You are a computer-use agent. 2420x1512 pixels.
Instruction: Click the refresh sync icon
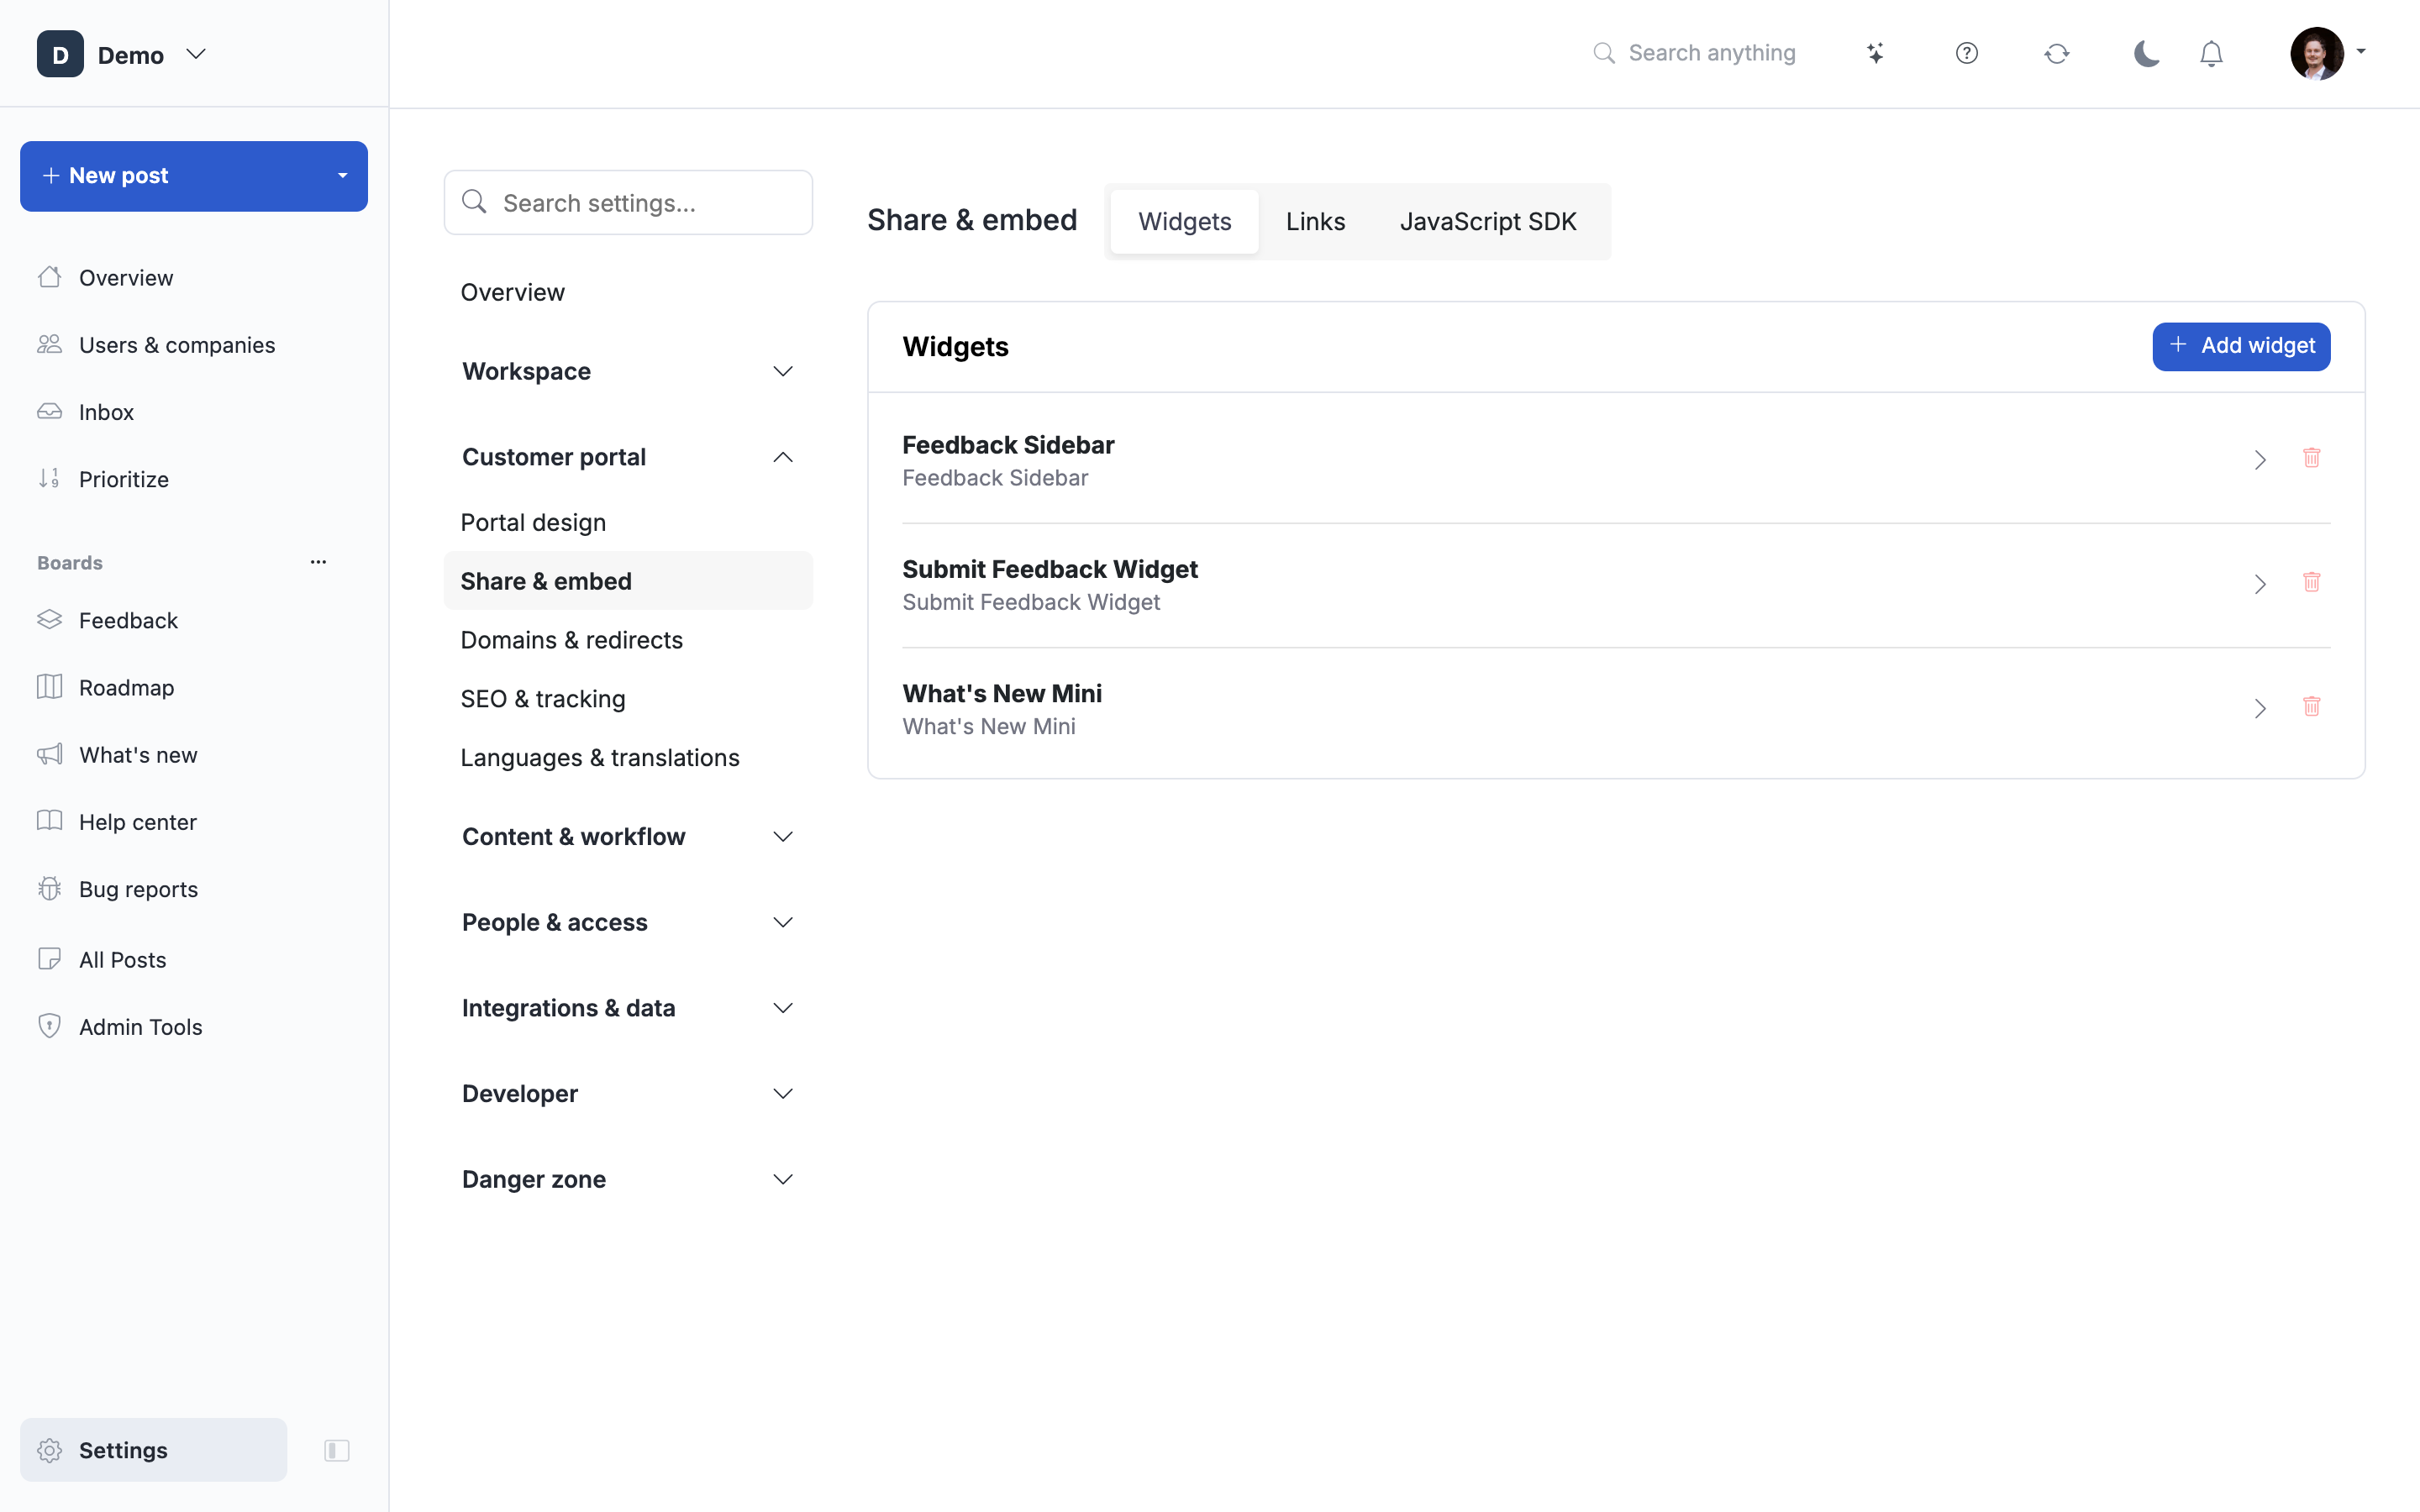click(x=2056, y=53)
